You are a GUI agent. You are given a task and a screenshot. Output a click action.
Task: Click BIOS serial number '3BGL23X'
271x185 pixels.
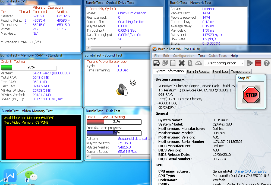[x=219, y=159]
